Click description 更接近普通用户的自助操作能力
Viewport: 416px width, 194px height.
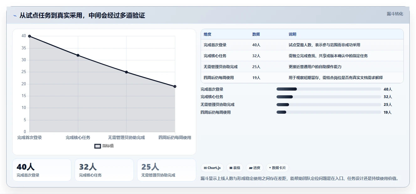coord(315,67)
